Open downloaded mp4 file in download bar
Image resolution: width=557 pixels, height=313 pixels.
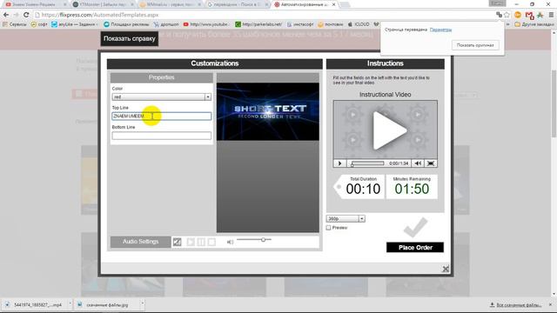pyautogui.click(x=34, y=305)
